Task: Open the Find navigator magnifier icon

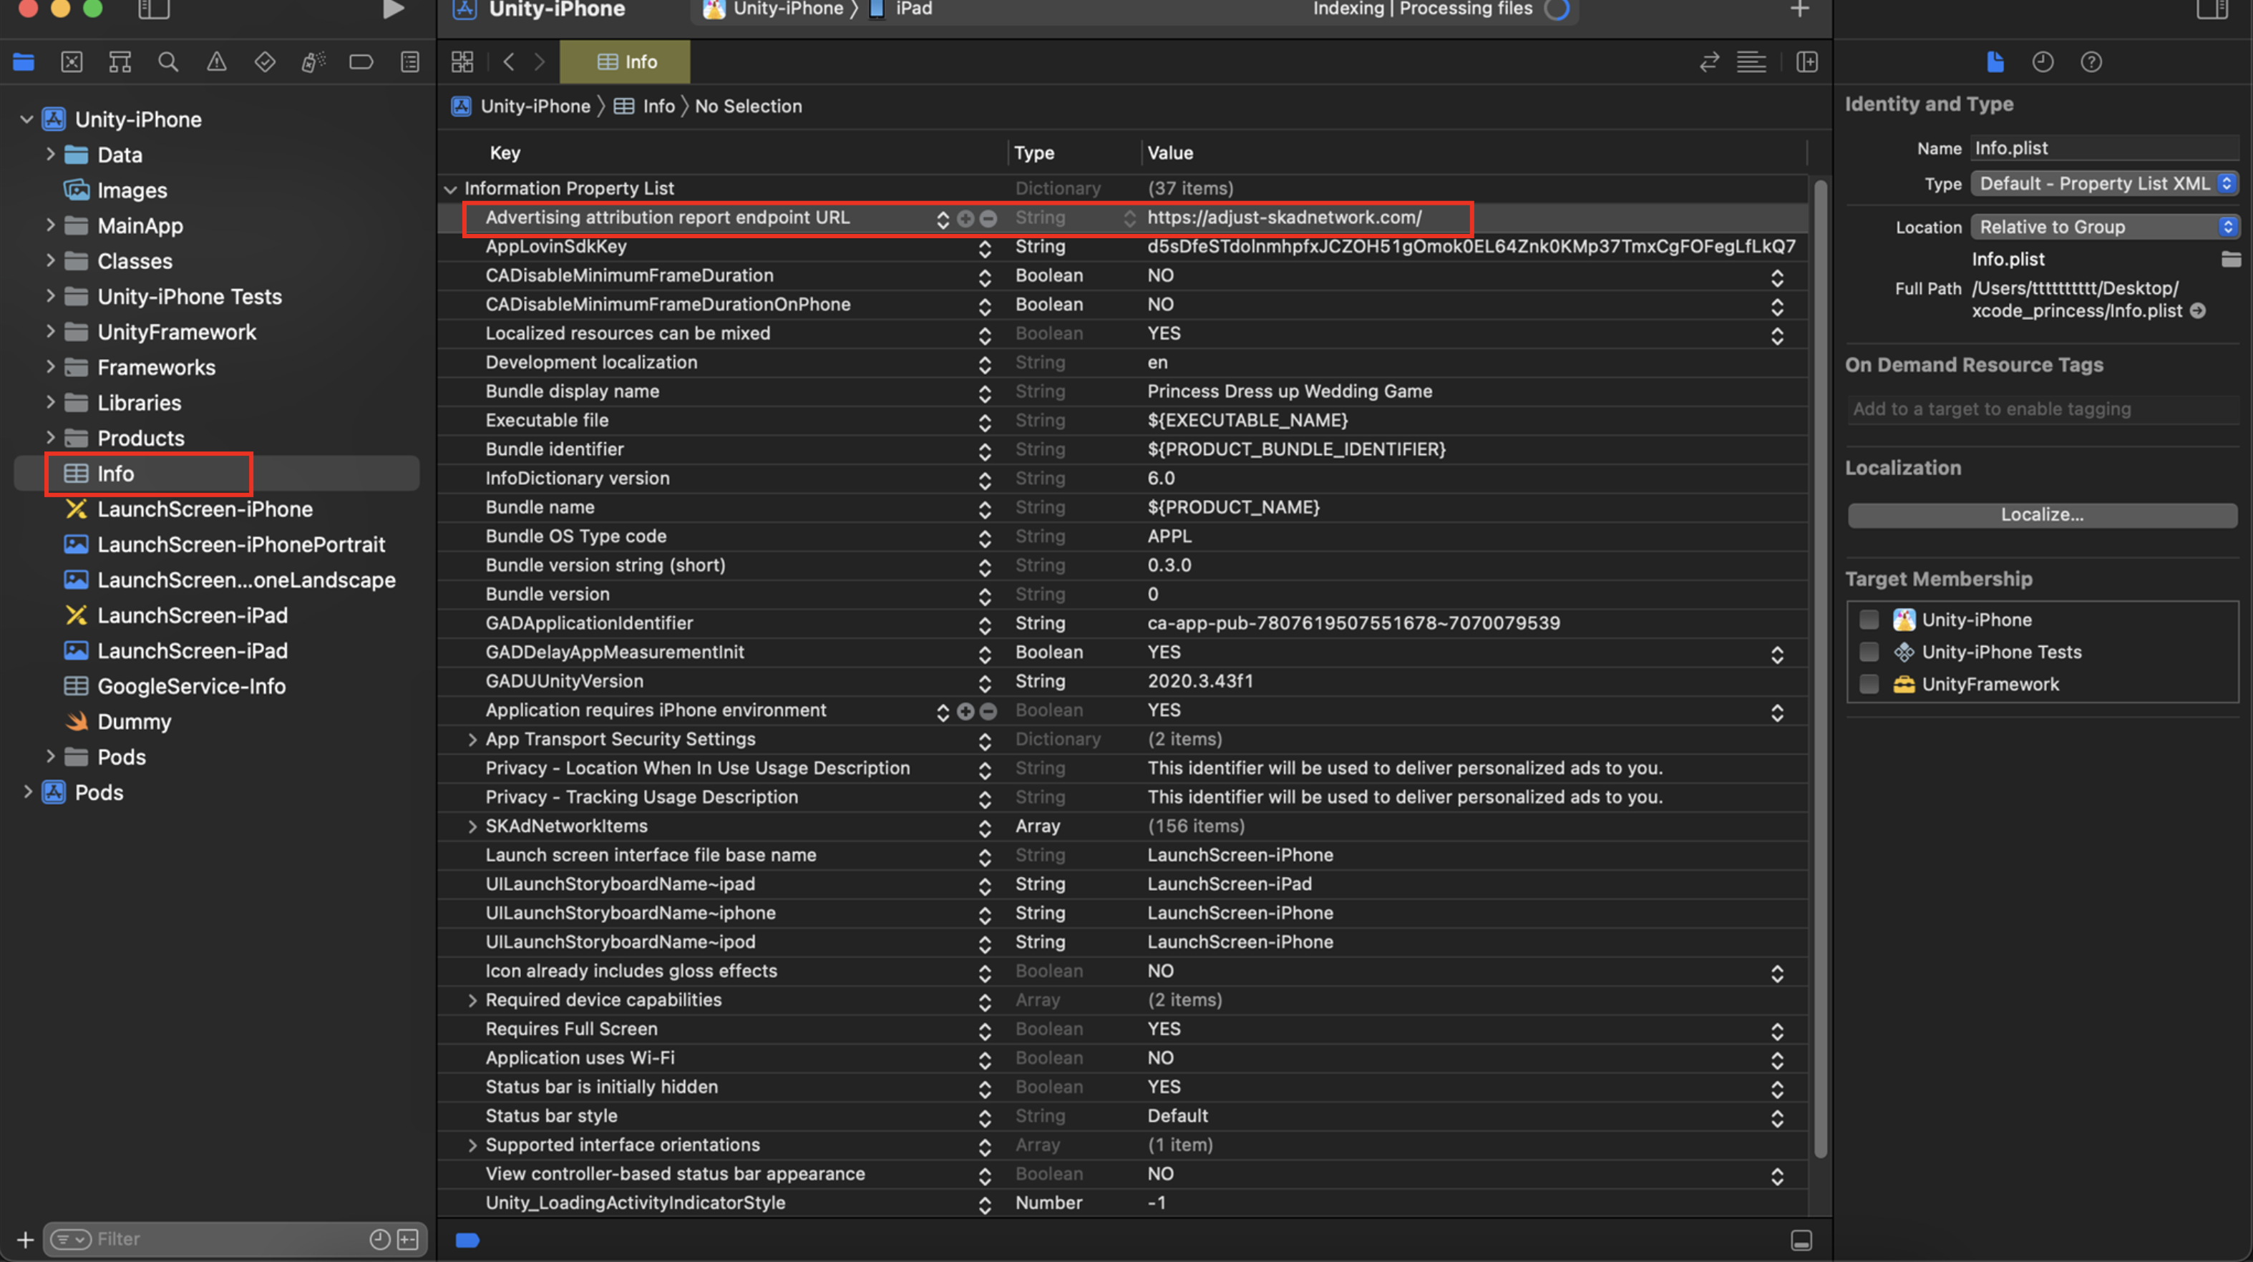Action: click(x=168, y=62)
